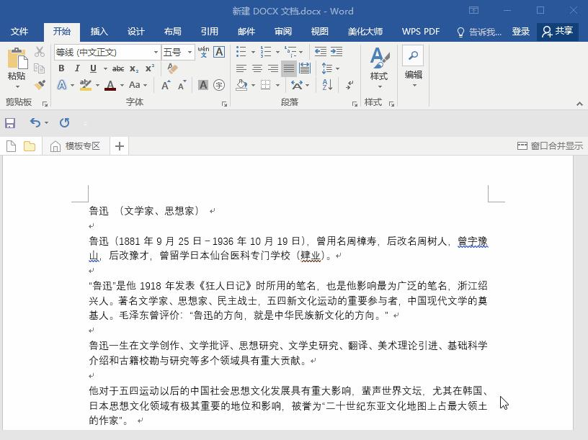Toggle underline formatting
588x440 pixels.
click(x=93, y=68)
